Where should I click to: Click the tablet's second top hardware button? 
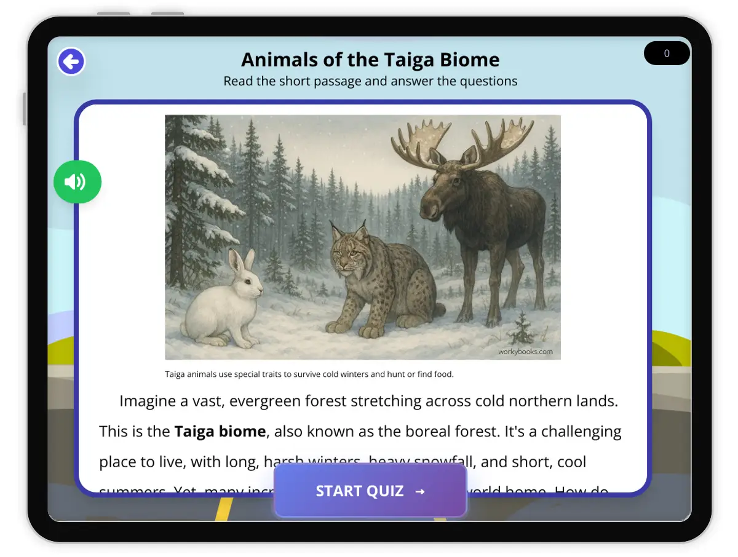(167, 14)
